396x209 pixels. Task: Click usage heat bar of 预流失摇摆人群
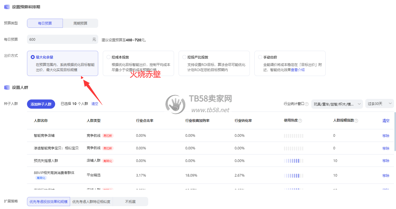coord(293,161)
